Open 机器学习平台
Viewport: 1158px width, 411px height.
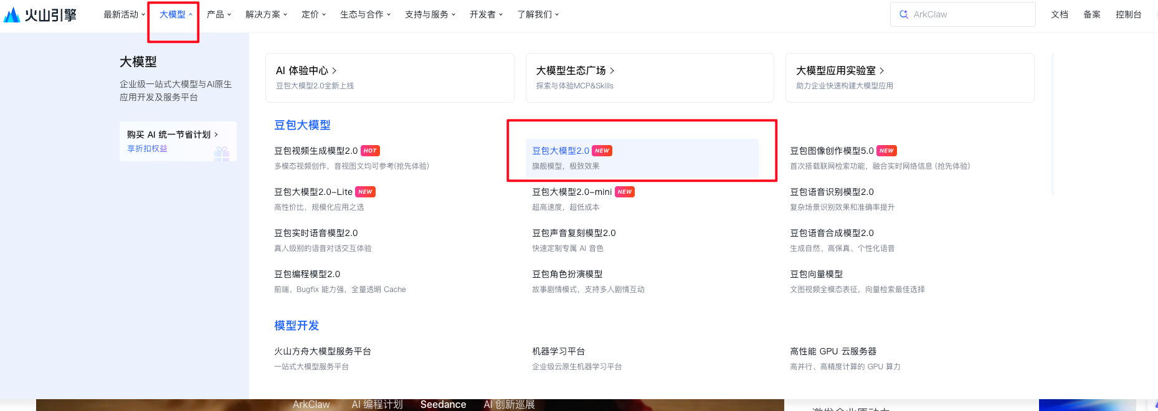pos(558,351)
